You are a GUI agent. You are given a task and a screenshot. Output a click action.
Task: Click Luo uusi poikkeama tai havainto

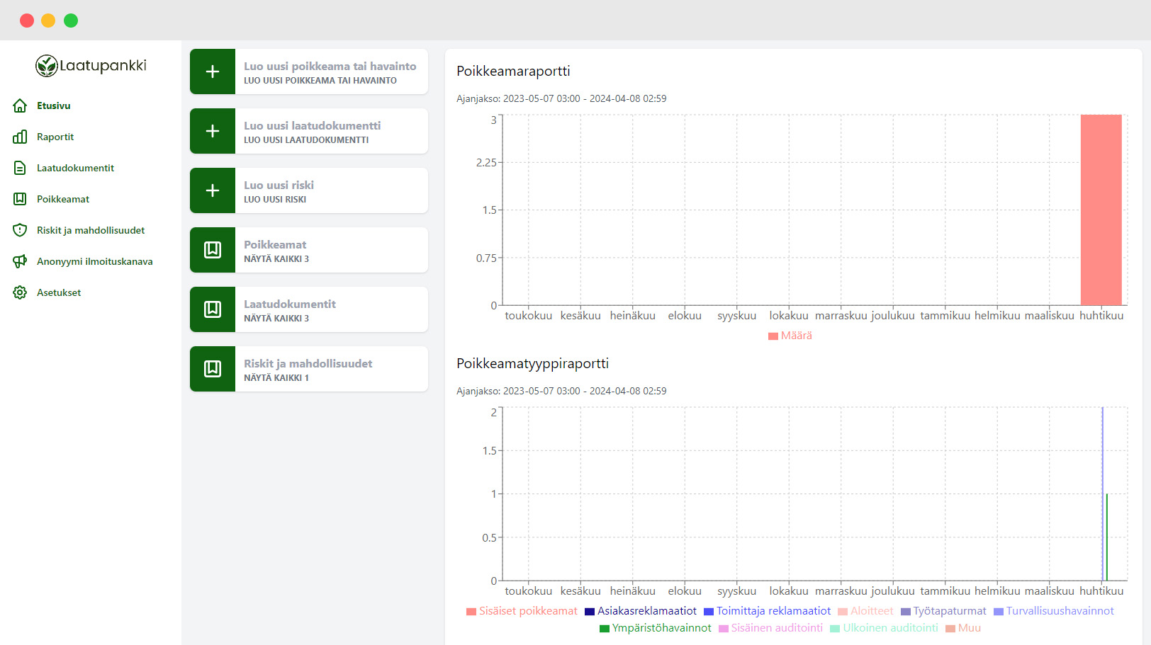pyautogui.click(x=330, y=72)
